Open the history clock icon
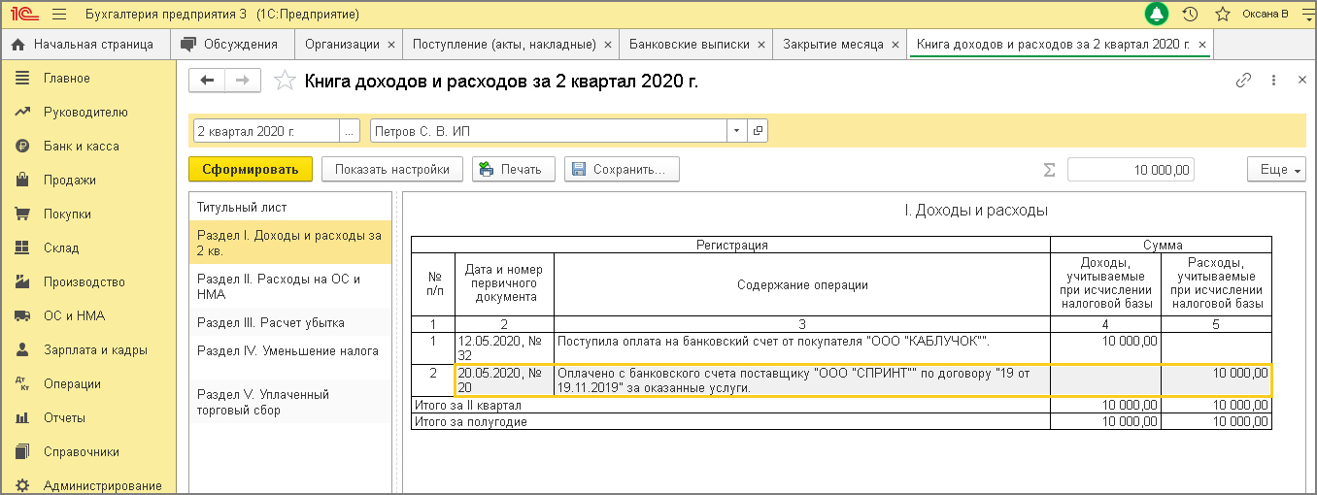 click(1190, 15)
